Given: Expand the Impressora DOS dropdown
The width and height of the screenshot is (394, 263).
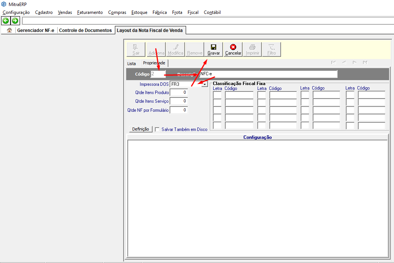Looking at the screenshot, I should pyautogui.click(x=205, y=84).
